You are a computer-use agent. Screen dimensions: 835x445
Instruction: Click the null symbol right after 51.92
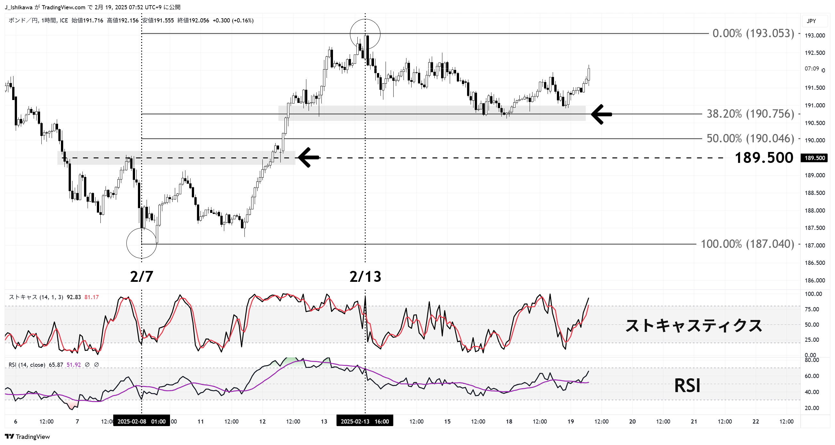(87, 365)
